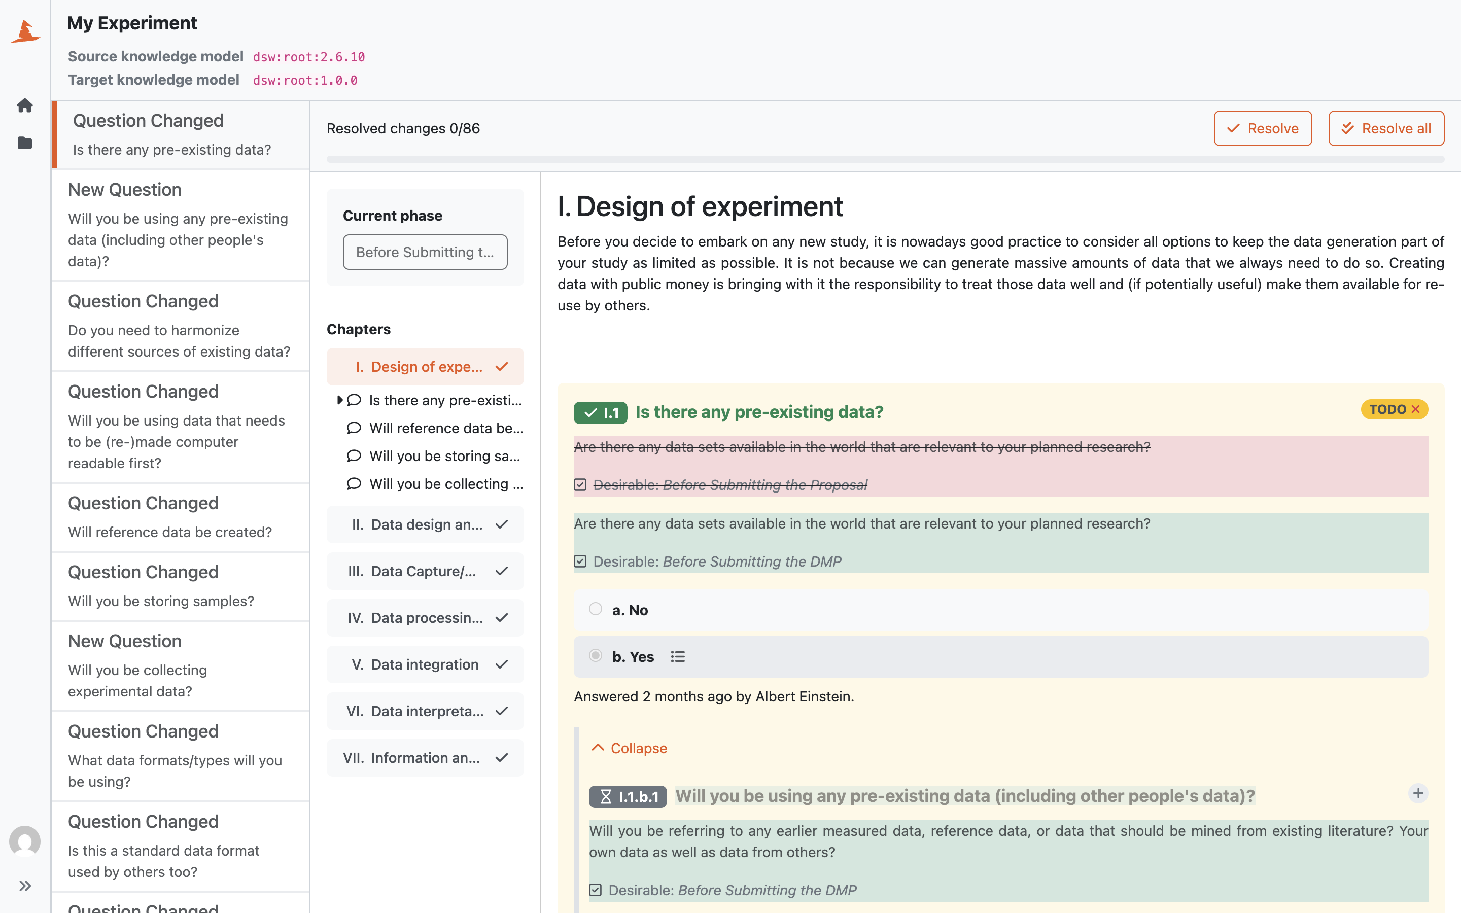Click target model dsw:root:1.0.0 text
Viewport: 1461px width, 913px height.
click(x=305, y=80)
